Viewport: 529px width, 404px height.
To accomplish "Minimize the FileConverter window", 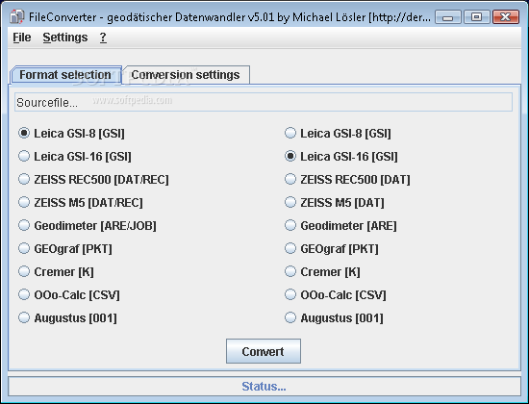I will (447, 17).
